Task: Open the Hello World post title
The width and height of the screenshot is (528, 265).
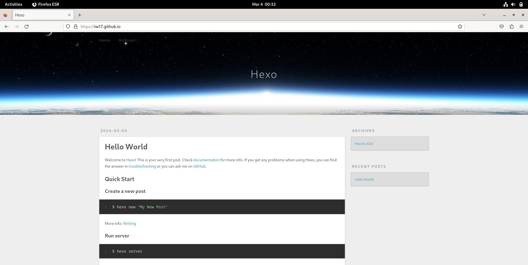Action: (126, 147)
